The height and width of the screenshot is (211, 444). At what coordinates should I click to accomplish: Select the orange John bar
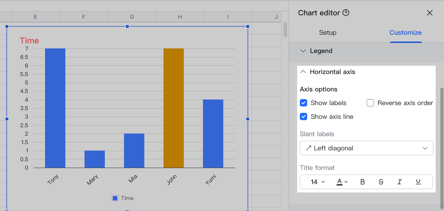click(173, 108)
